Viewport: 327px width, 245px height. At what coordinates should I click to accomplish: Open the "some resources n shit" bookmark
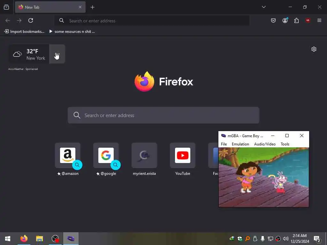coord(72,32)
